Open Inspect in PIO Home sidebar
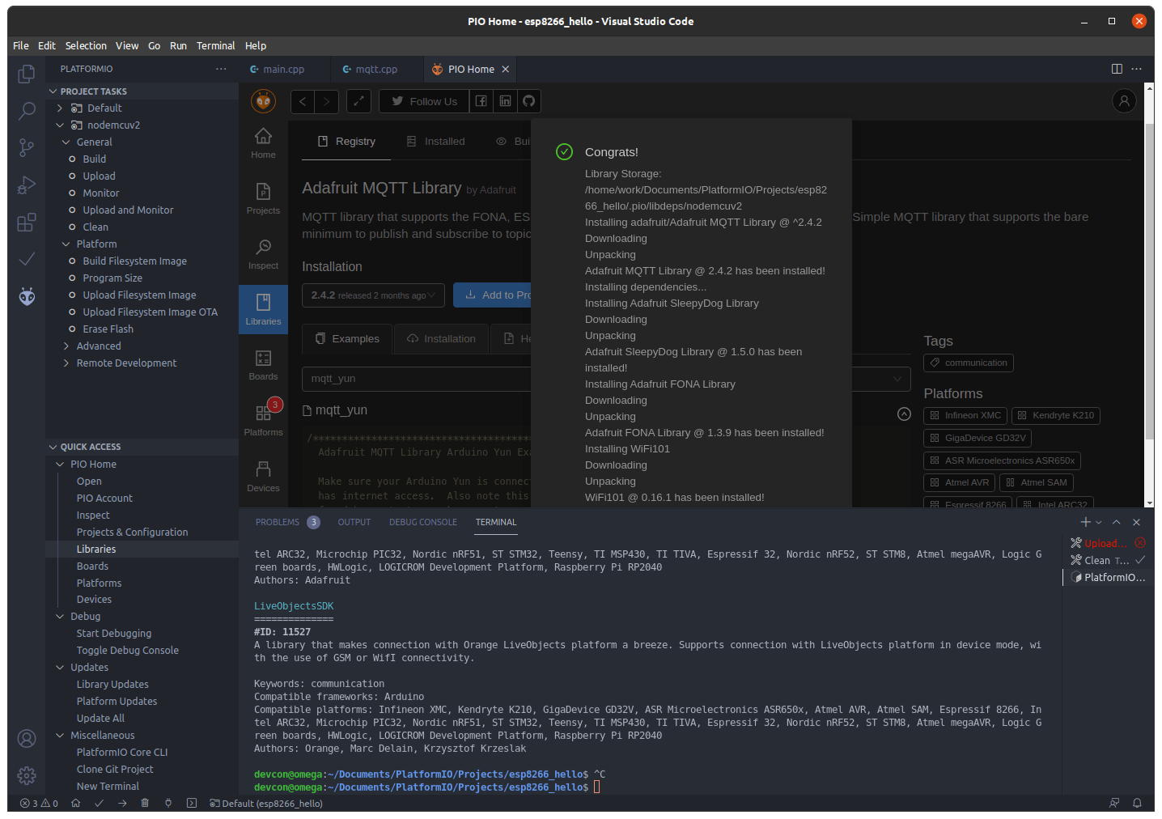The width and height of the screenshot is (1162, 819). point(263,254)
